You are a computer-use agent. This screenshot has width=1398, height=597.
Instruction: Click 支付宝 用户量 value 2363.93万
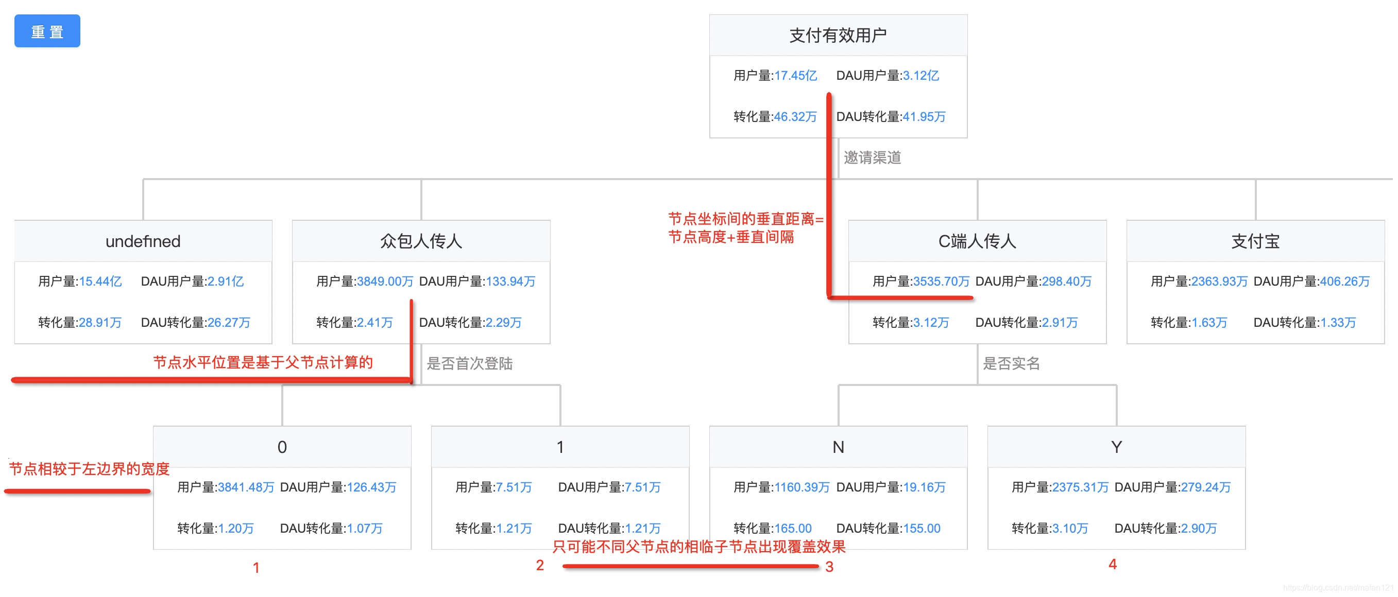(1219, 282)
